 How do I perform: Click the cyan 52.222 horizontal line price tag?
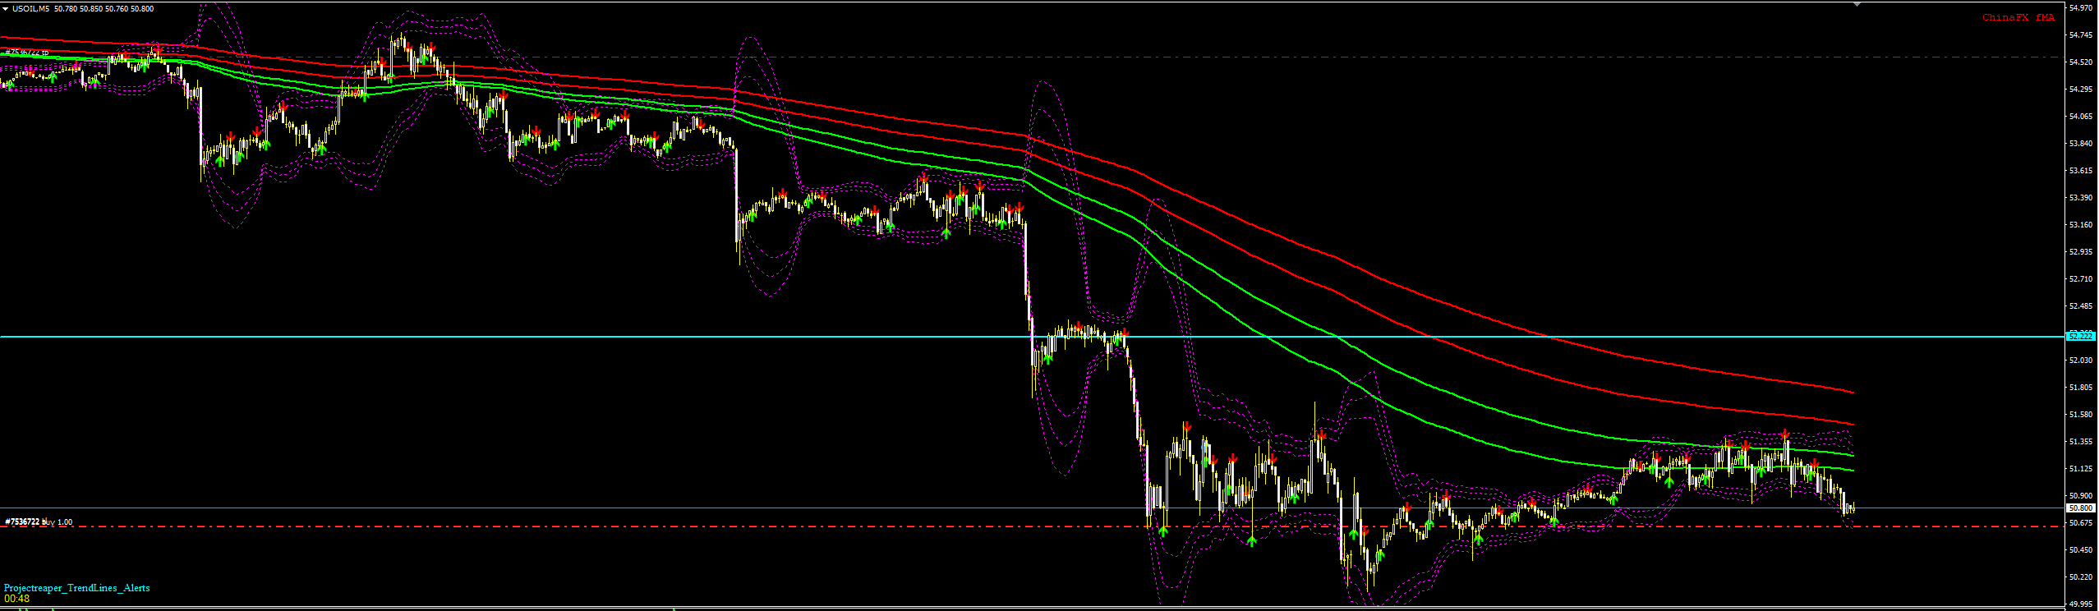pos(2081,336)
